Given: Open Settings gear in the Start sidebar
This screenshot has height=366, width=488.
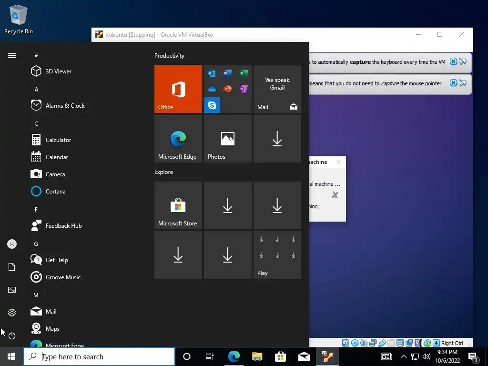Looking at the screenshot, I should coord(12,313).
